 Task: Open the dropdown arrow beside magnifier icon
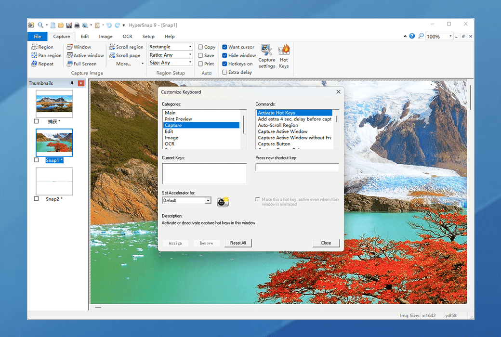(x=47, y=25)
